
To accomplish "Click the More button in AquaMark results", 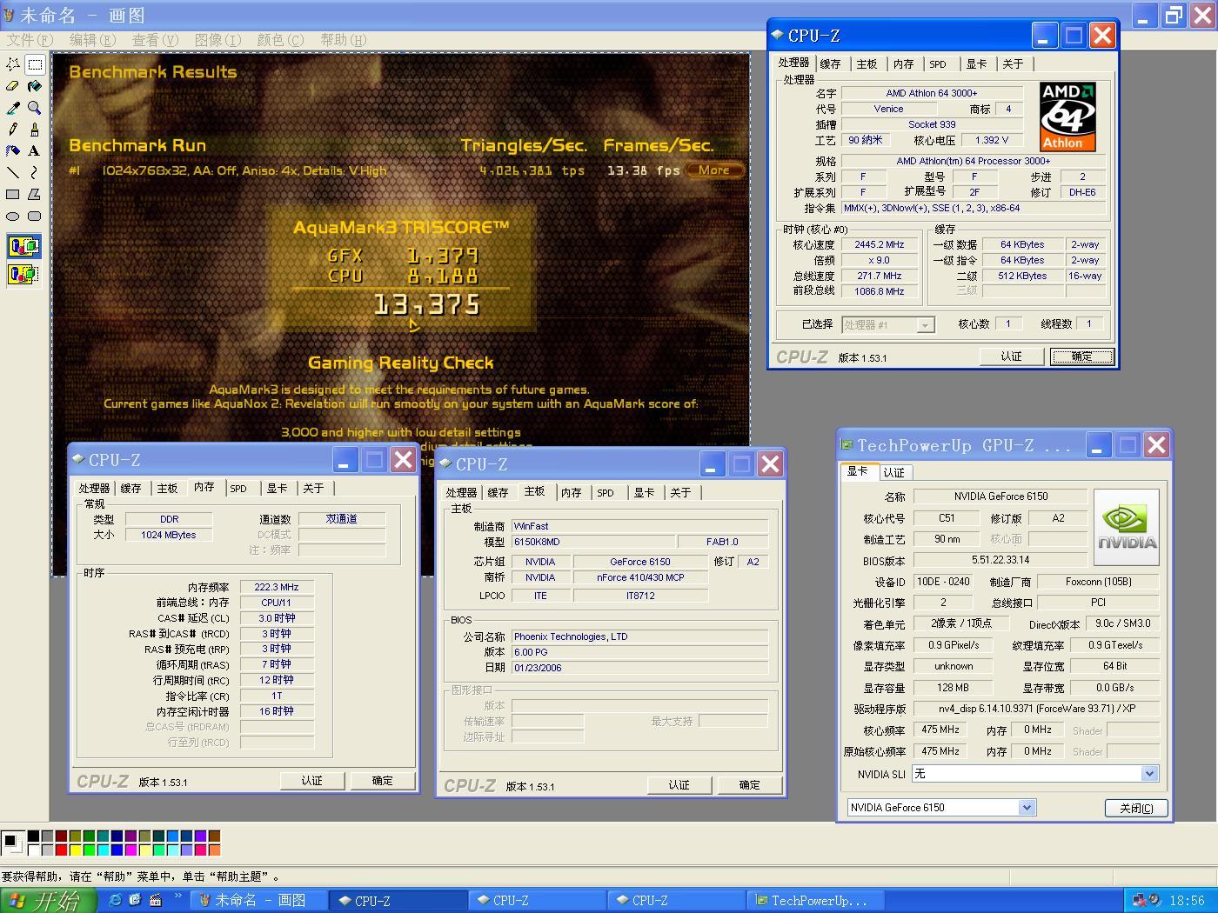I will tap(714, 170).
